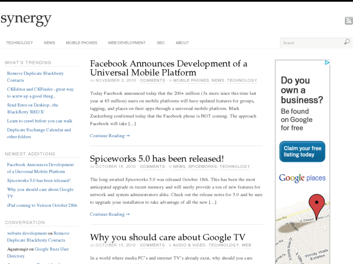Open the Spiceworks 5.0 article title
353x264 pixels.
point(157,159)
